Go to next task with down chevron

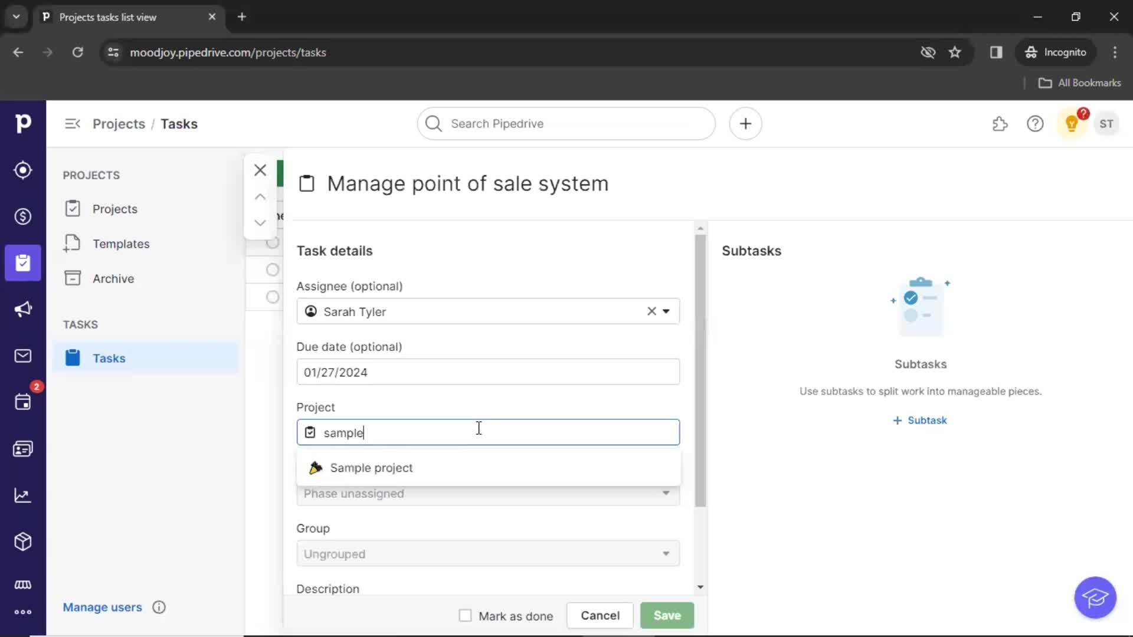click(x=260, y=222)
